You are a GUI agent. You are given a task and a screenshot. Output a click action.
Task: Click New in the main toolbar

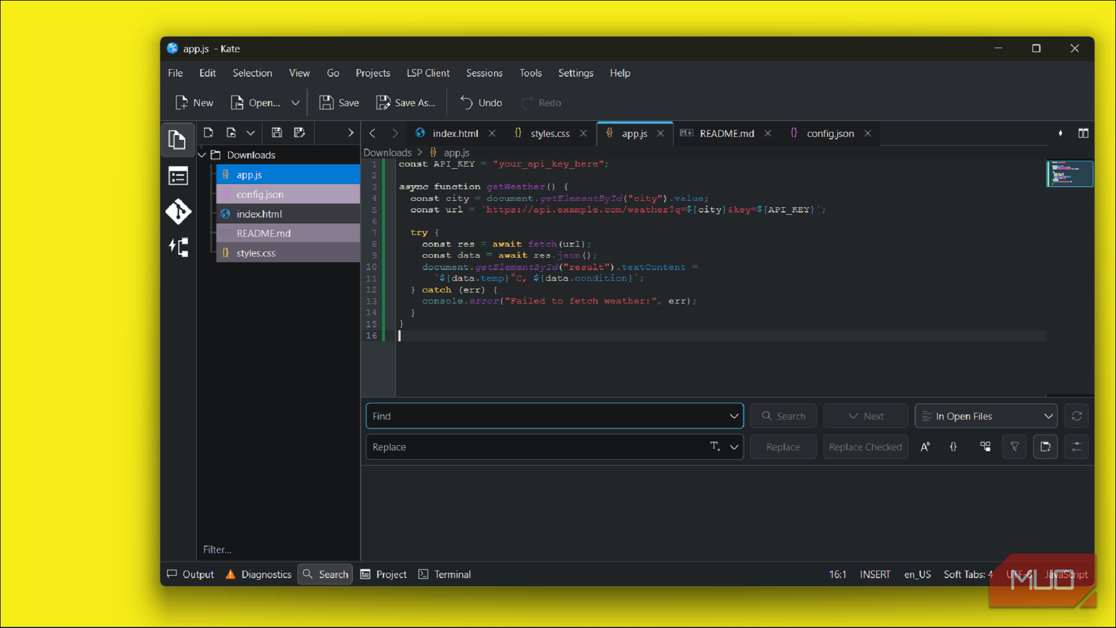(194, 103)
